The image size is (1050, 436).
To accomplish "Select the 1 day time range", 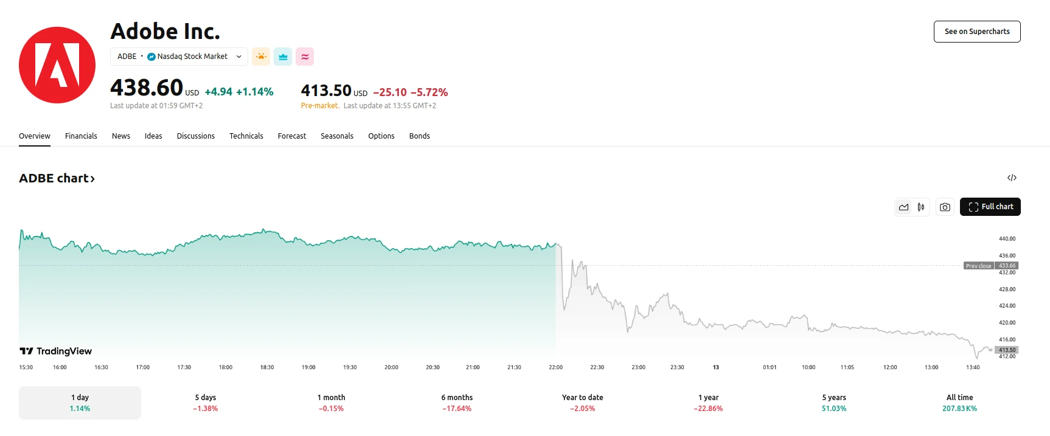I will click(x=80, y=403).
